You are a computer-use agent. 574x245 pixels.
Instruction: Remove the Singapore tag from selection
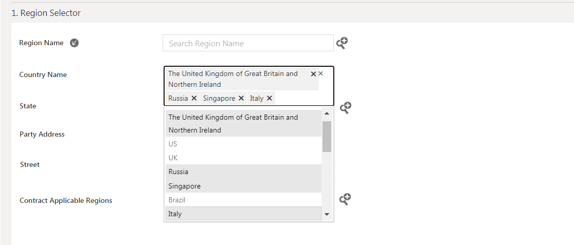point(241,98)
